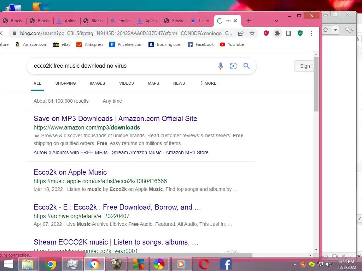This screenshot has height=271, width=362.
Task: Click the horizontal scrollbar right arrow
Action: coord(310,255)
